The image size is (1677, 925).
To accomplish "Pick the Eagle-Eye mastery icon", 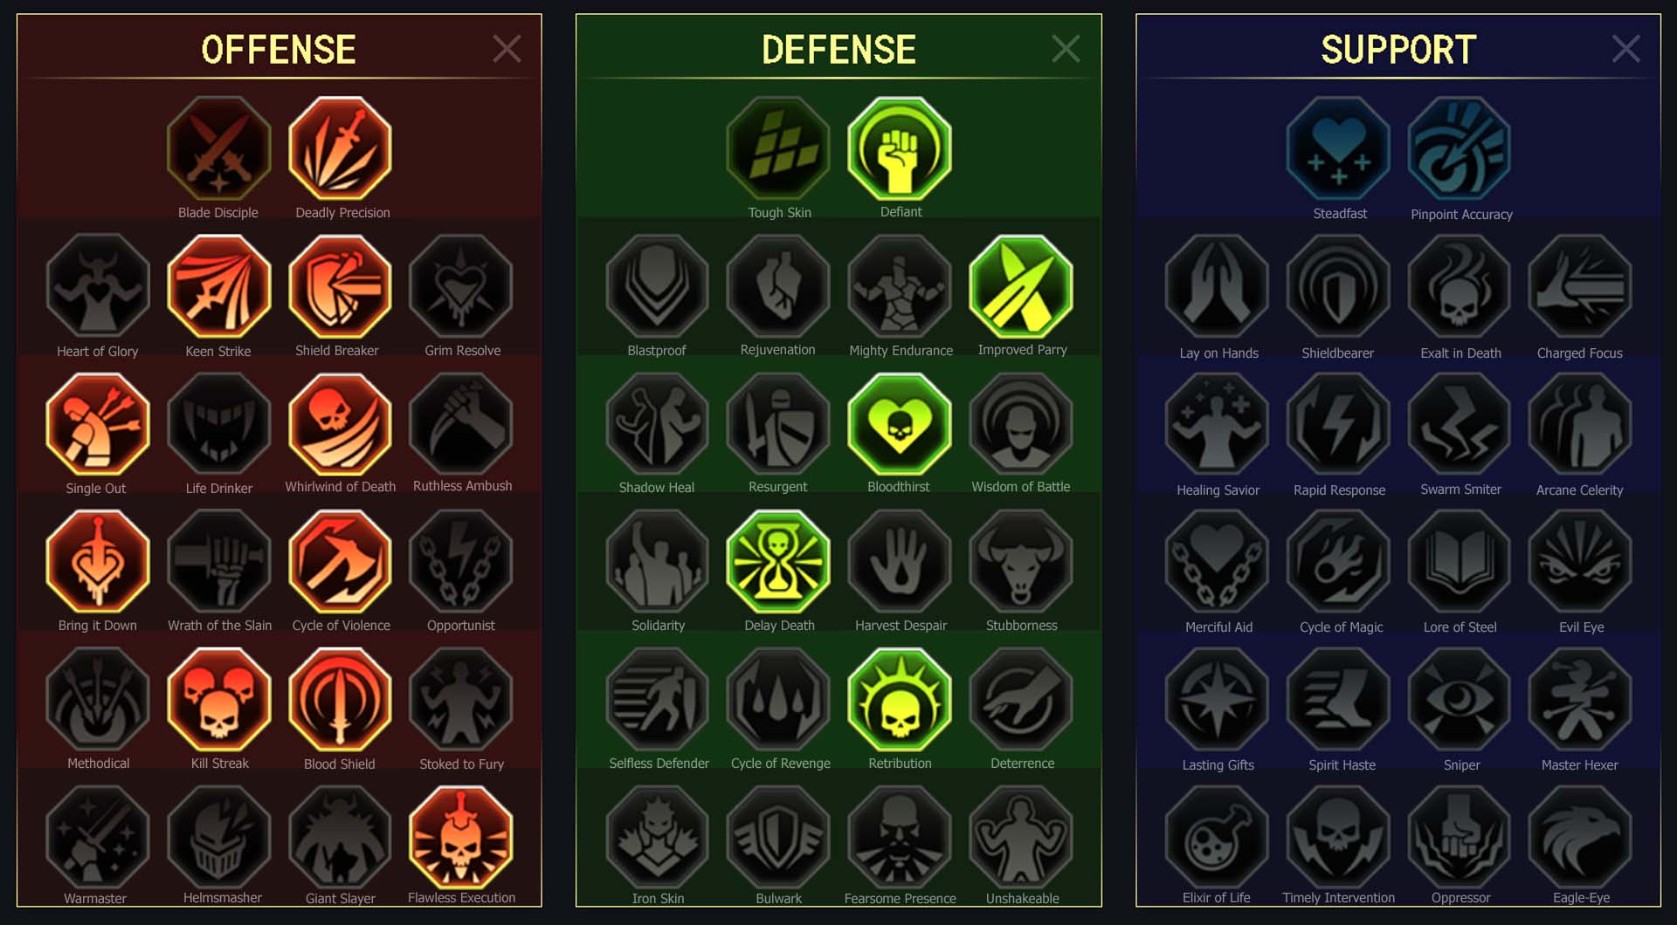I will tap(1580, 837).
